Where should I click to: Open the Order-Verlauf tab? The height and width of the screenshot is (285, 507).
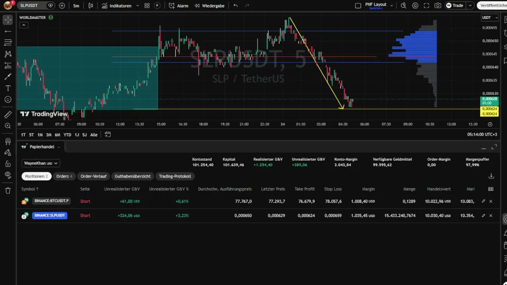(x=93, y=176)
